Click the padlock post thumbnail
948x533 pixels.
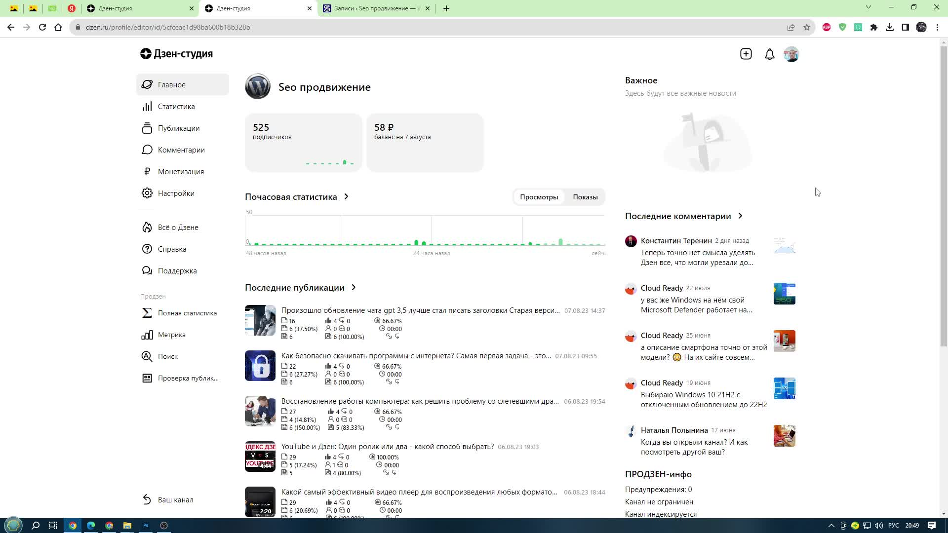260,366
